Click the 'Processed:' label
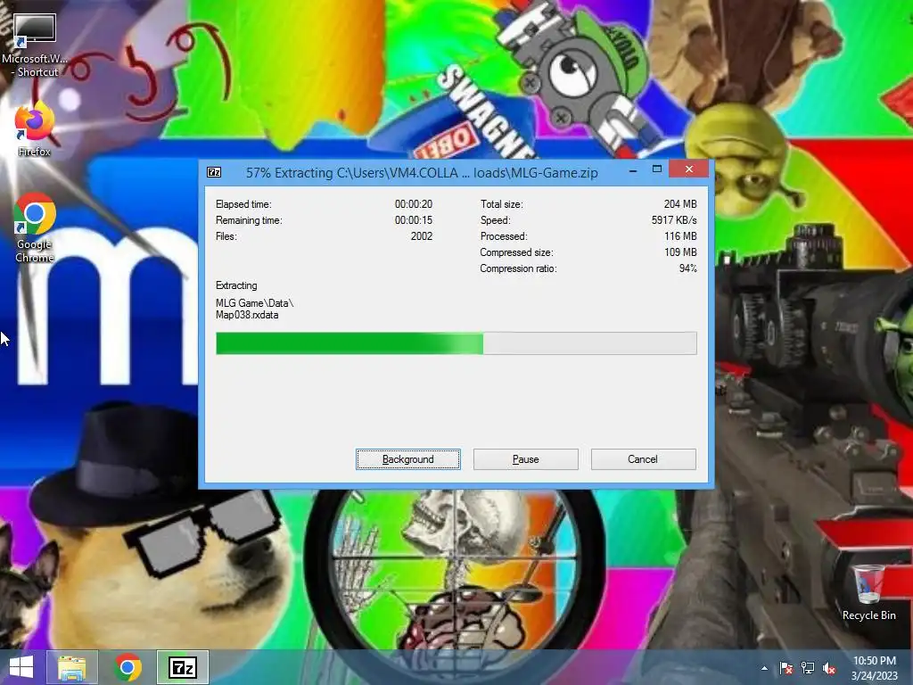 [504, 236]
